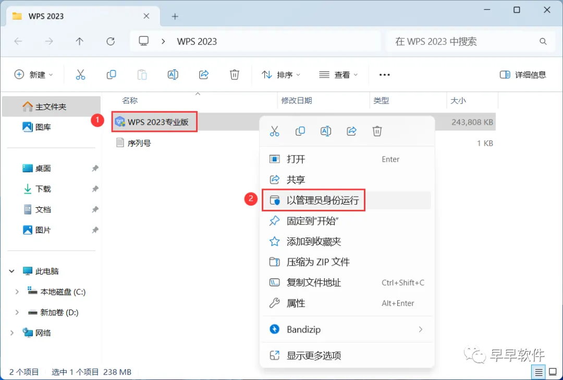The image size is (563, 380).
Task: Click the context menu Copy icon
Action: 300,131
